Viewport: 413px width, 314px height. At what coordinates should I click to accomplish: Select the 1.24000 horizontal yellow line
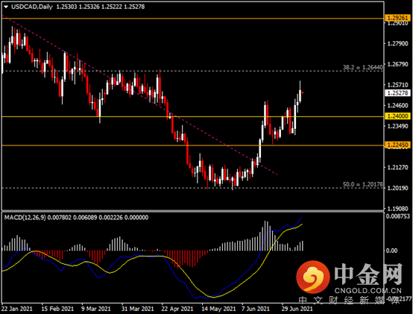tap(192, 116)
